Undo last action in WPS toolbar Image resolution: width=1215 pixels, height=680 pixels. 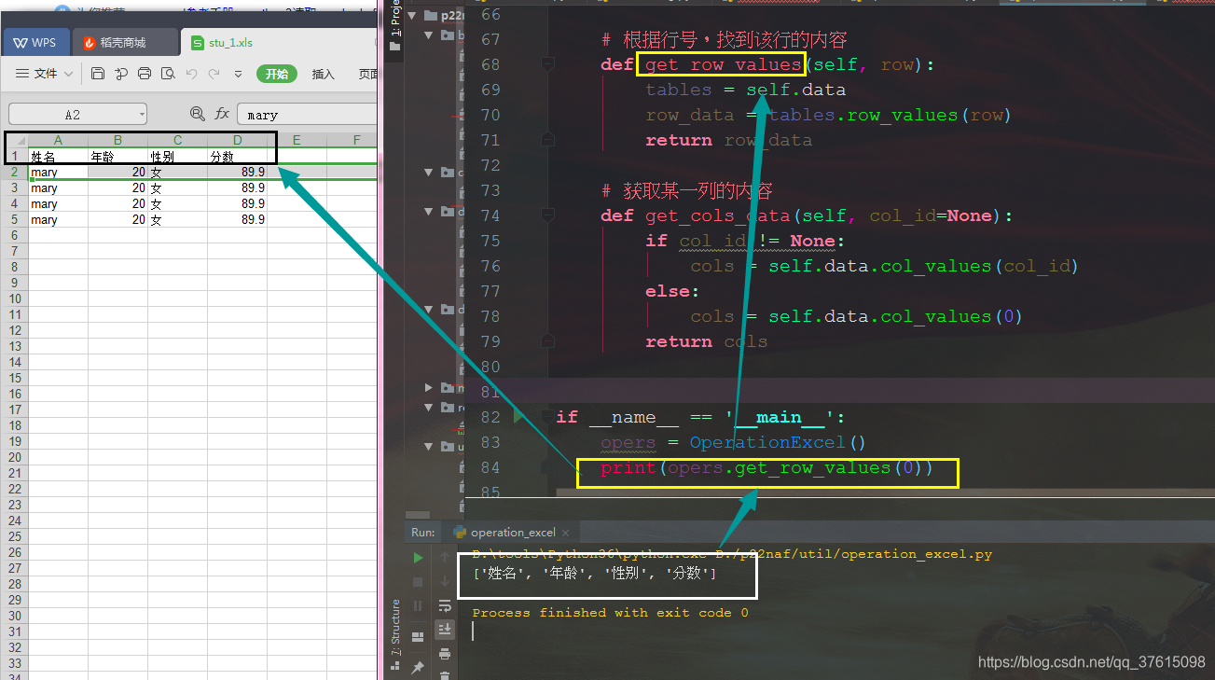click(x=191, y=74)
